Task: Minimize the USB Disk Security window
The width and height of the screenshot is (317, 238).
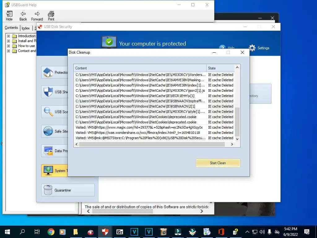Action: coord(245,27)
